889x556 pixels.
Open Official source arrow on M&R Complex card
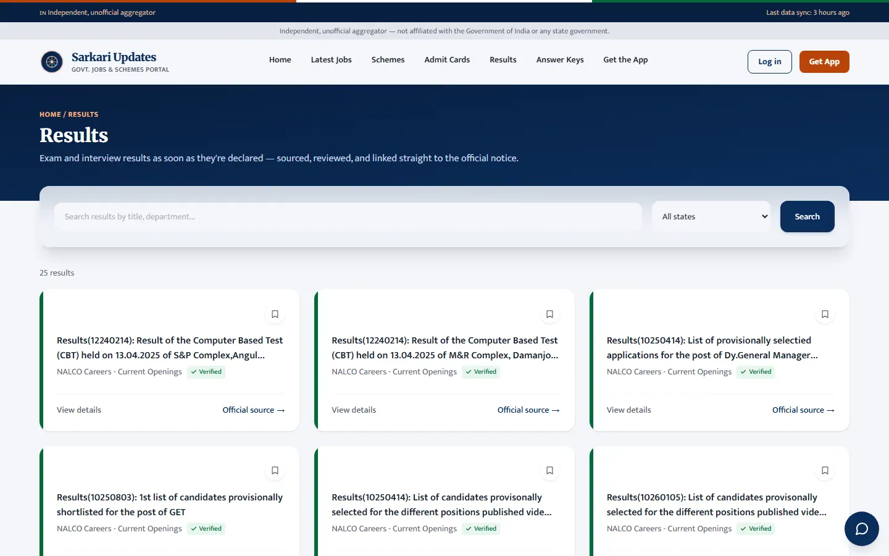528,410
